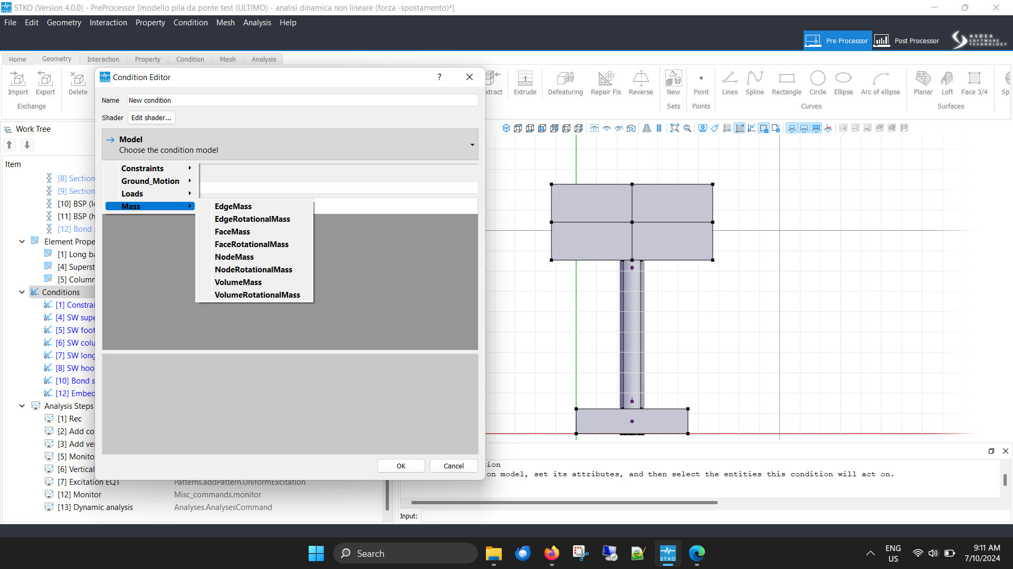Expand the Ground_Motion submenu

[x=151, y=181]
